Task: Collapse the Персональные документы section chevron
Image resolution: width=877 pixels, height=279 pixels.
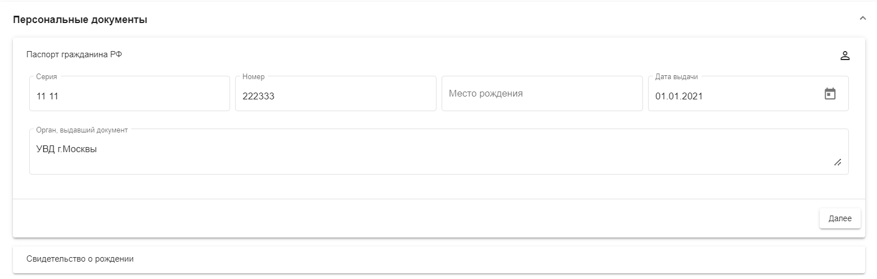Action: click(x=862, y=19)
